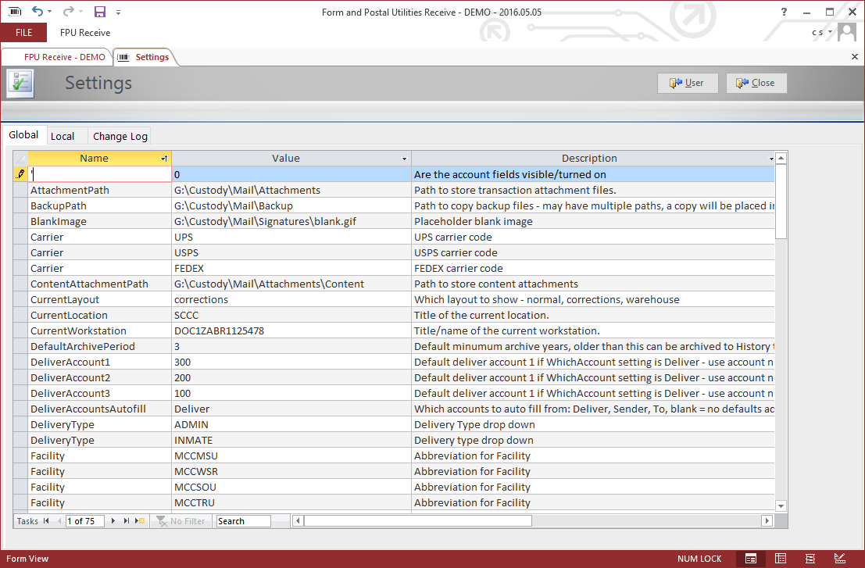Open the Name column filter dropdown
Image resolution: width=865 pixels, height=568 pixels.
[164, 159]
